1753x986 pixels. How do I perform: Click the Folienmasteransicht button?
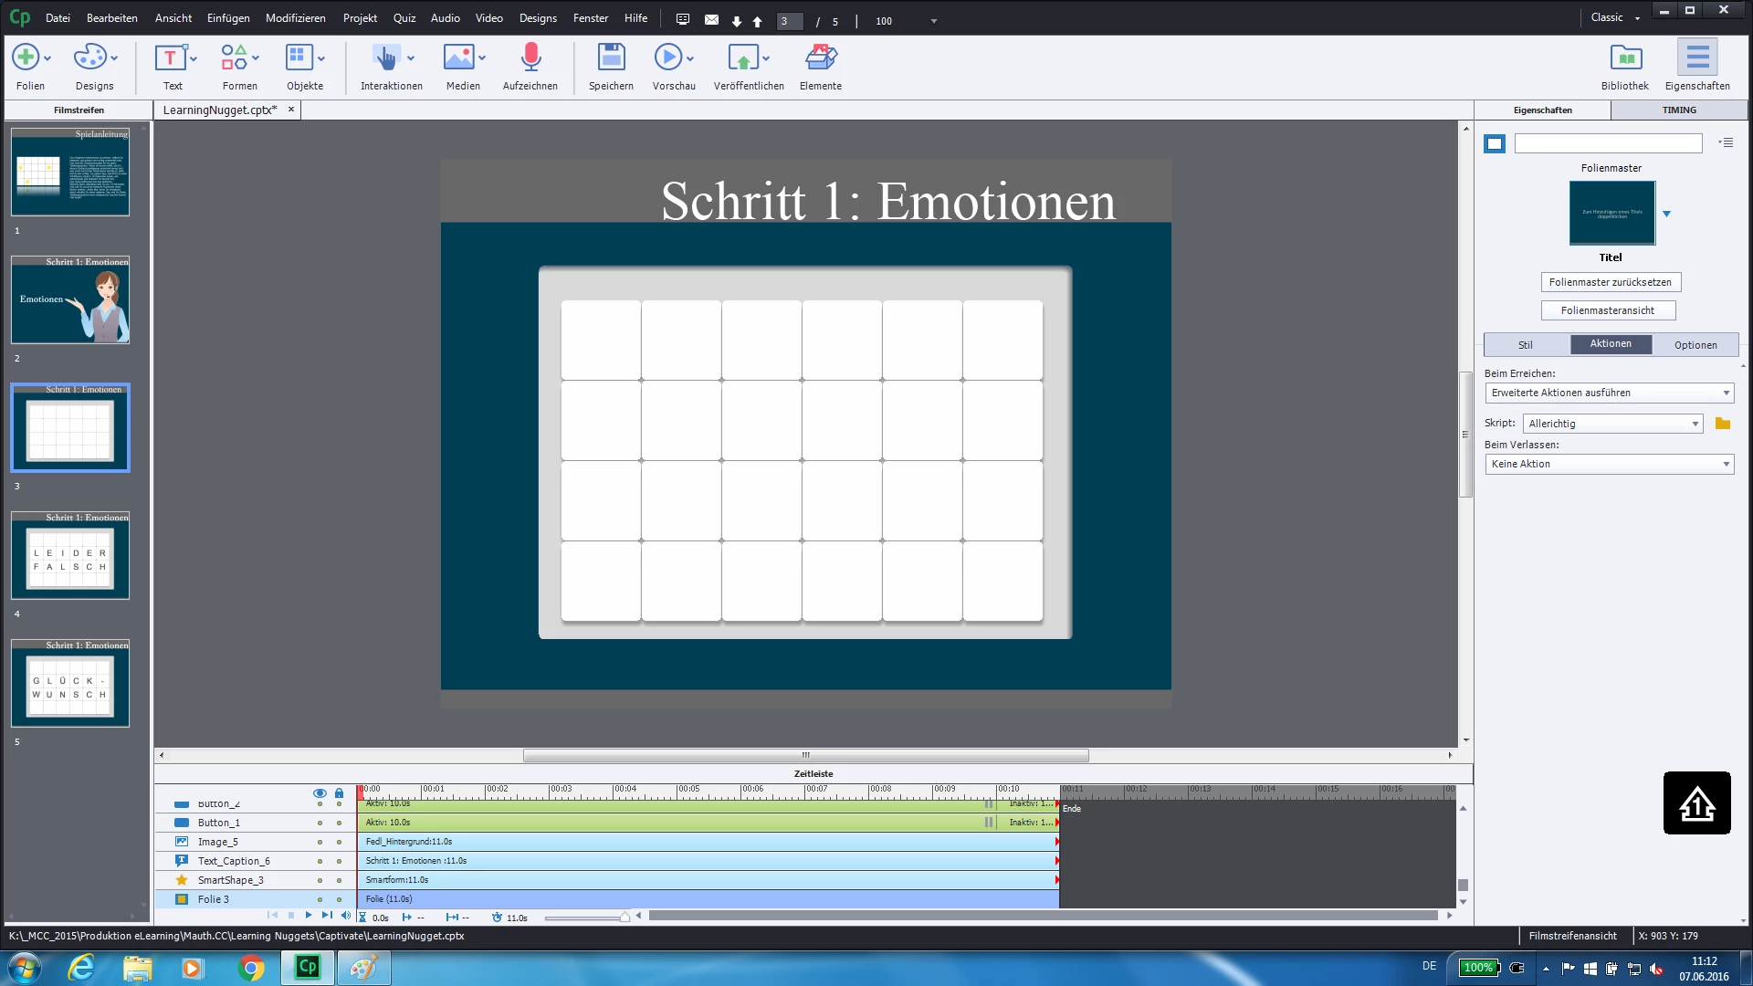pyautogui.click(x=1607, y=310)
